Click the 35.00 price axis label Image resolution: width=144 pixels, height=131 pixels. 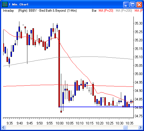point(139,74)
